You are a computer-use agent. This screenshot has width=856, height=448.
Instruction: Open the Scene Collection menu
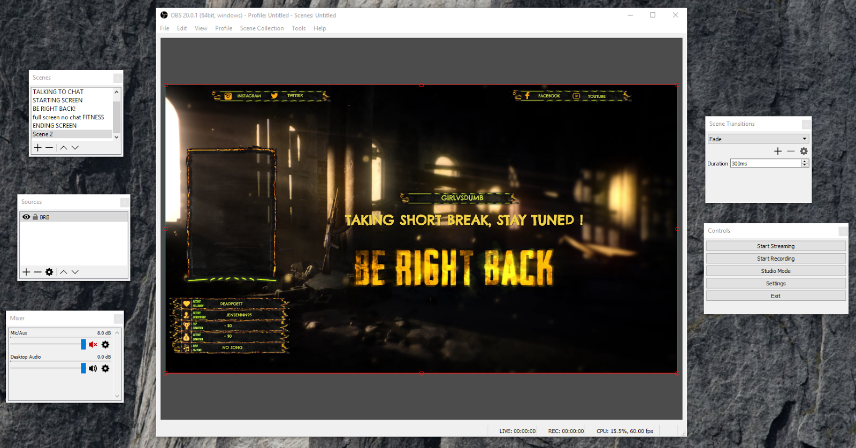pyautogui.click(x=262, y=28)
